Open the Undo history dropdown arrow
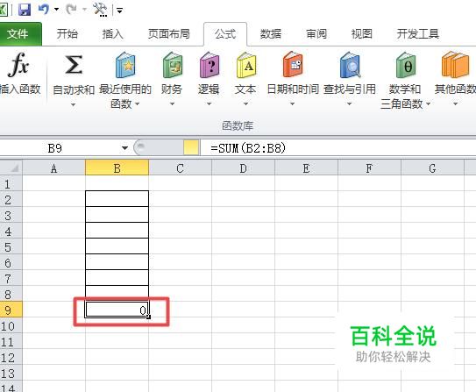 click(56, 10)
